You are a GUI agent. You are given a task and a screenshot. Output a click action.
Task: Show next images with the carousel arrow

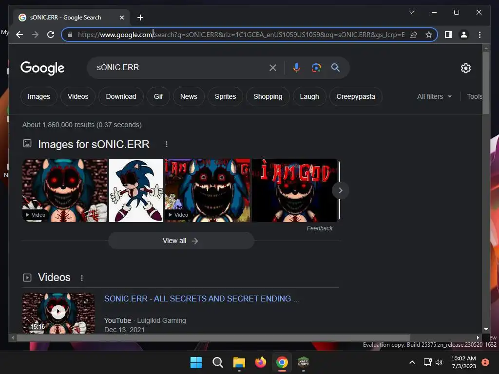(340, 190)
